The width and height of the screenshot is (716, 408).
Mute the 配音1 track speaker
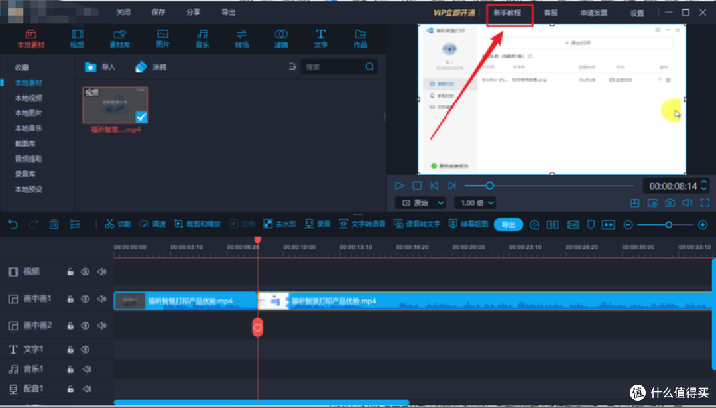[x=87, y=389]
